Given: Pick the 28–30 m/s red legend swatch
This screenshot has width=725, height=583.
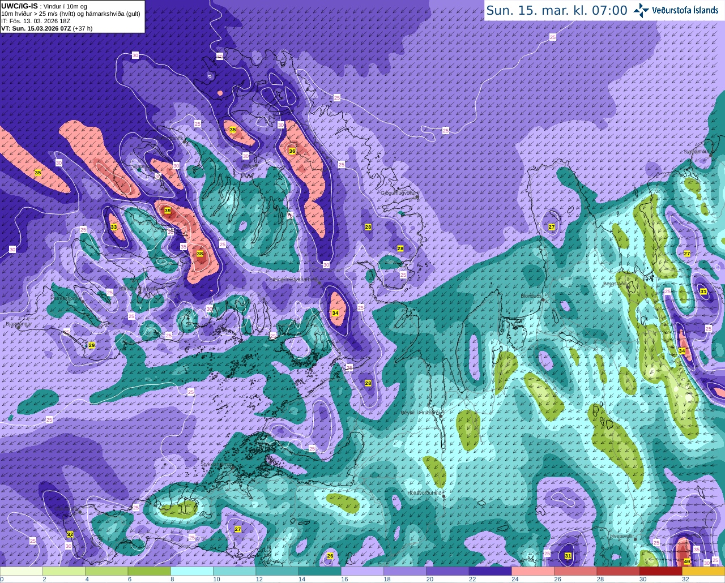Looking at the screenshot, I should click(618, 571).
